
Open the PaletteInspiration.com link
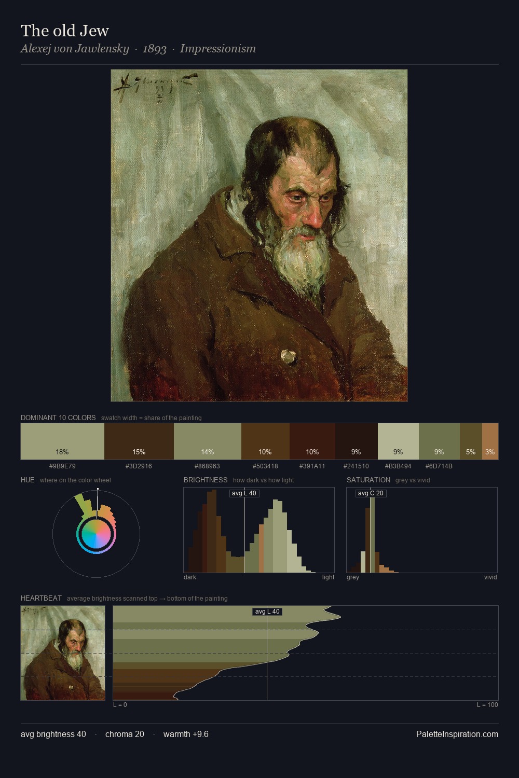pos(457,734)
